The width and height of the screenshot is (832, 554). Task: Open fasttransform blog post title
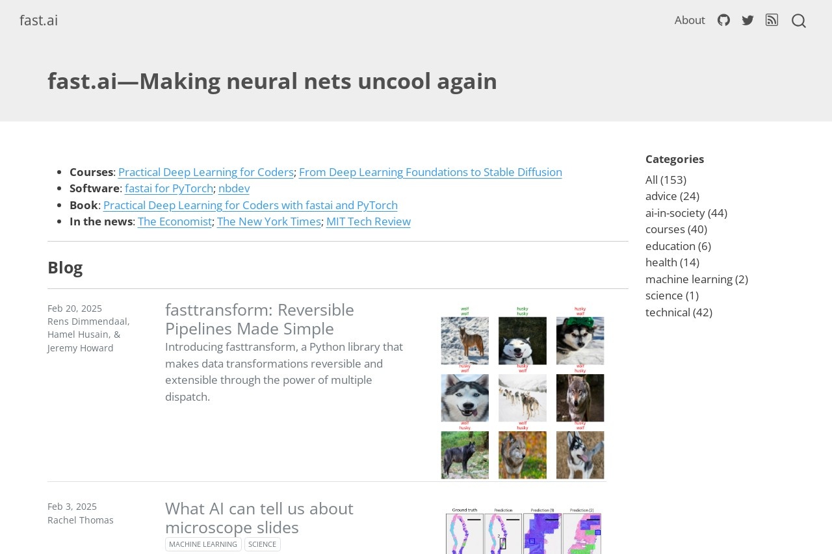click(259, 319)
